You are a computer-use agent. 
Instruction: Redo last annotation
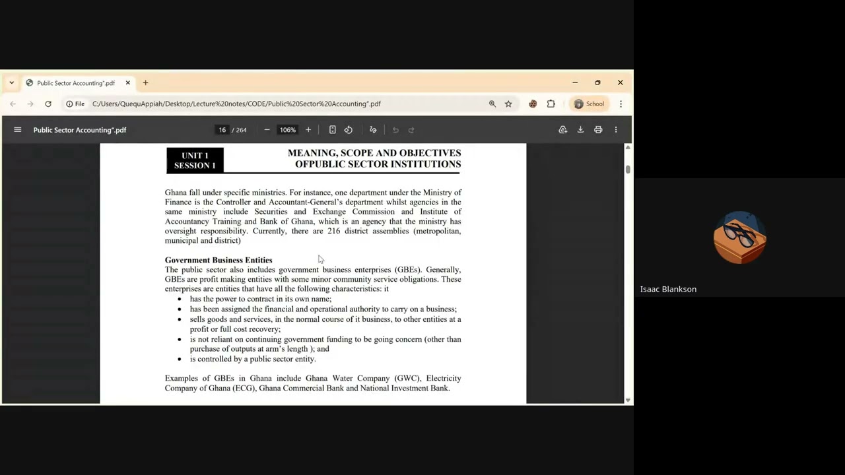point(411,130)
